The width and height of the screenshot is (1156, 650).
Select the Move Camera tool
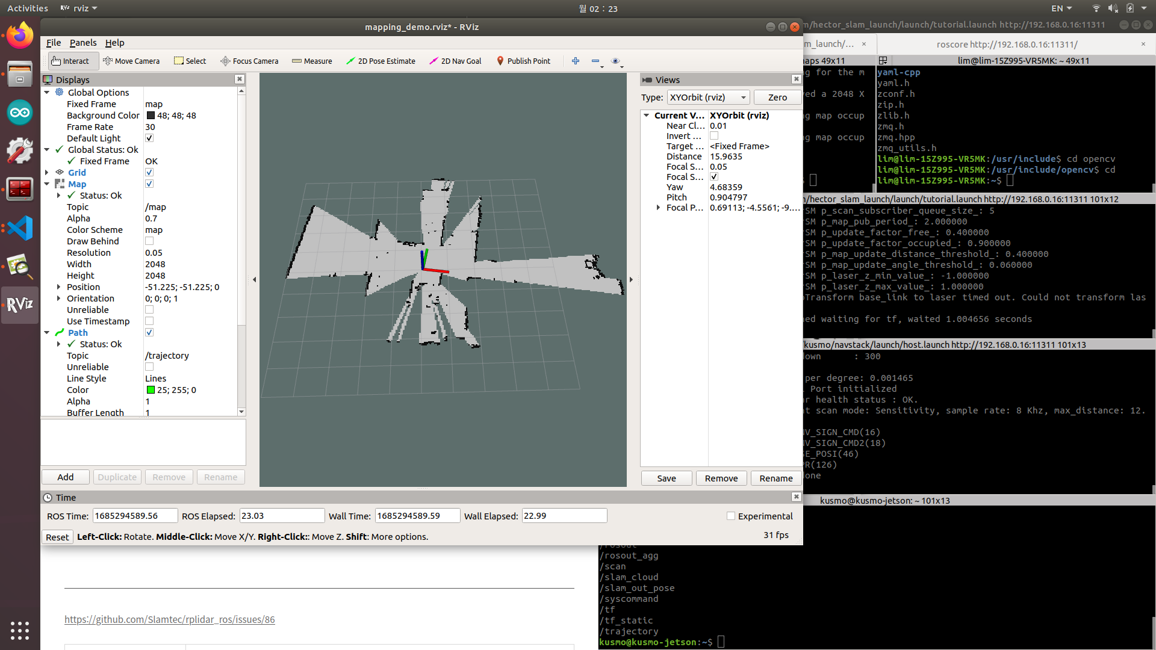tap(131, 61)
